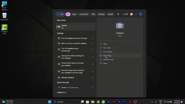The height and width of the screenshot is (104, 185).
Task: Open App settings for Camera
Action: pyautogui.click(x=120, y=56)
